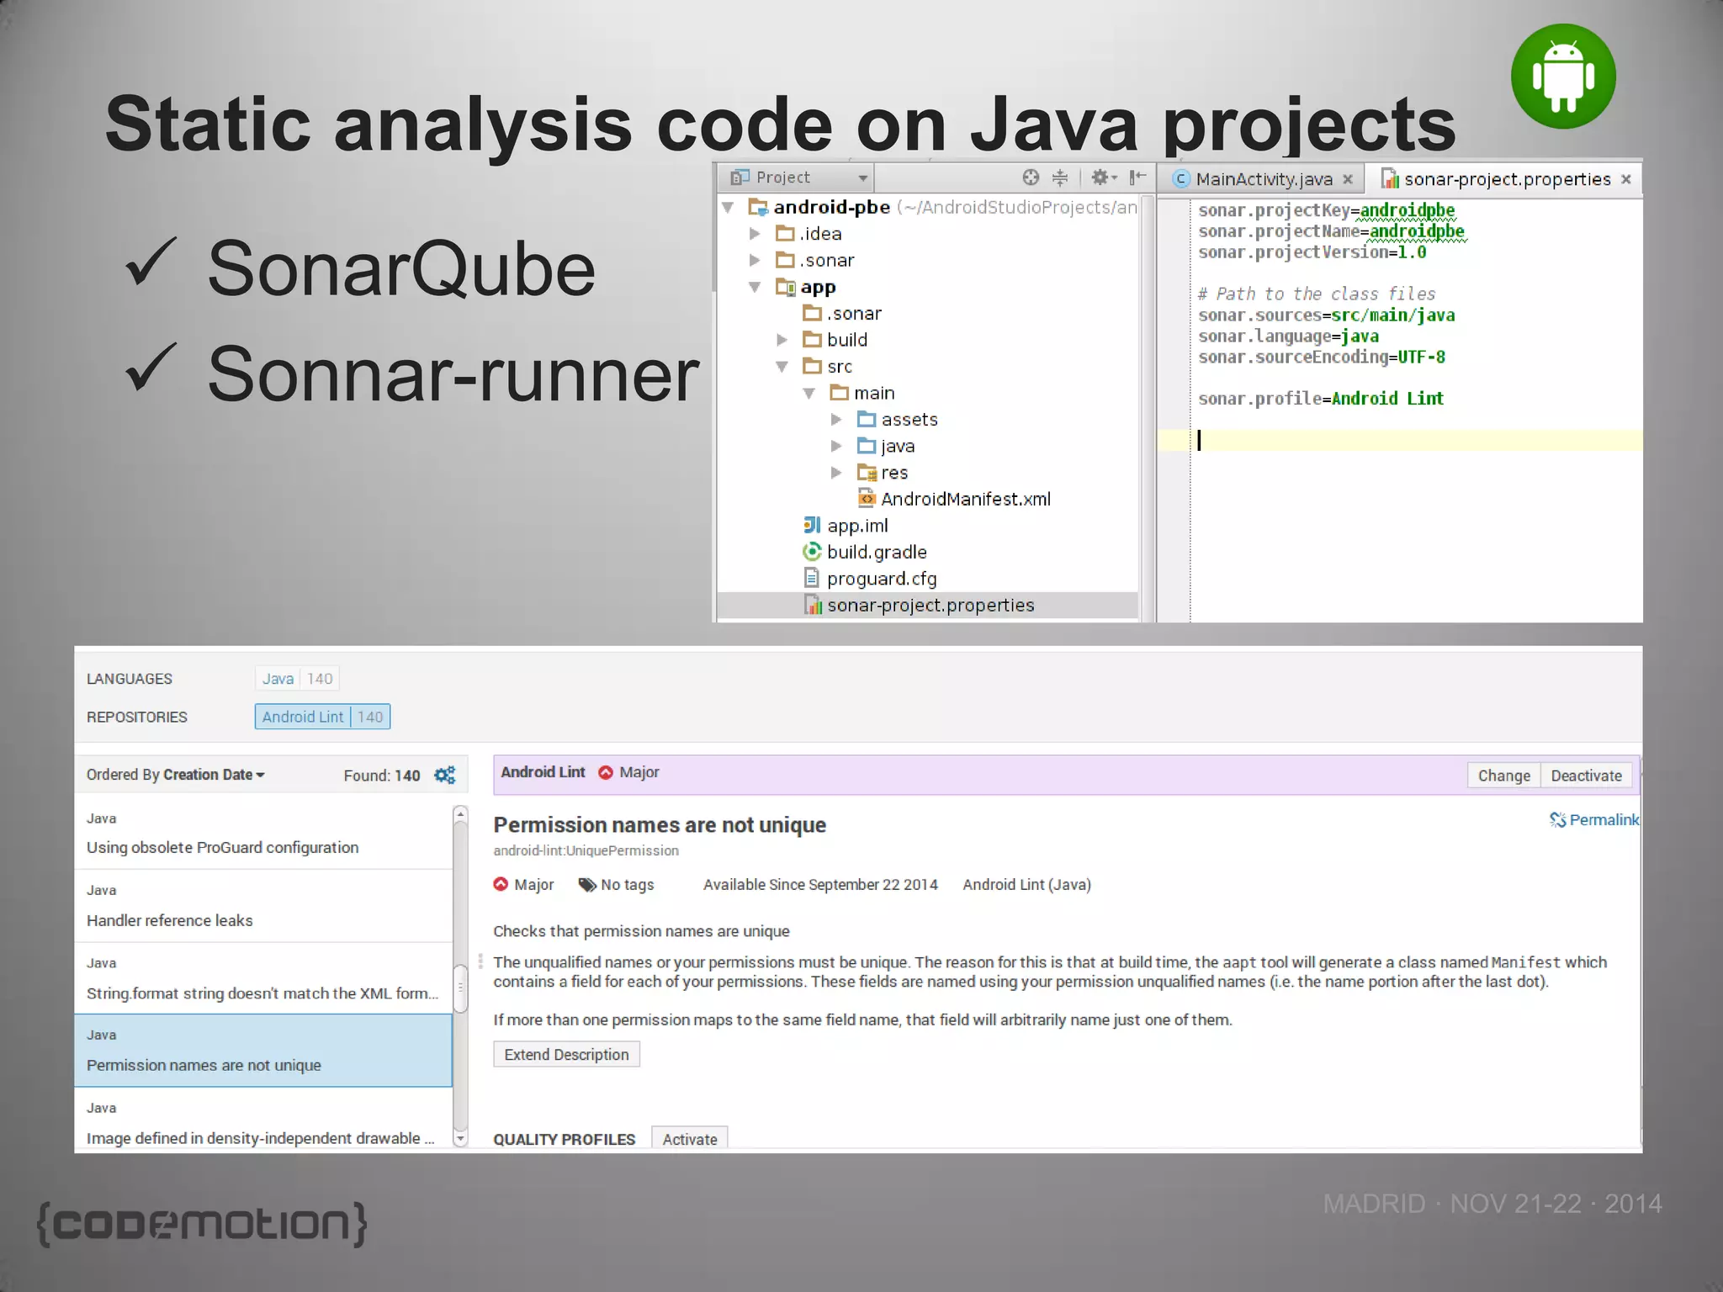Select the .sonar folder inside app
The image size is (1723, 1292).
[x=842, y=314]
